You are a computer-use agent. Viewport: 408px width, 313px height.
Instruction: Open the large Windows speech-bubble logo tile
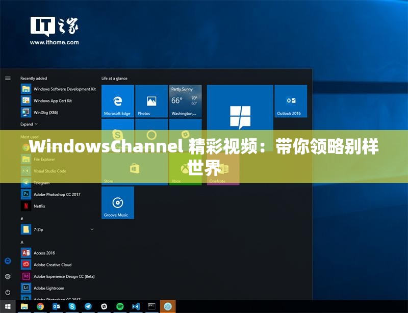click(x=240, y=118)
